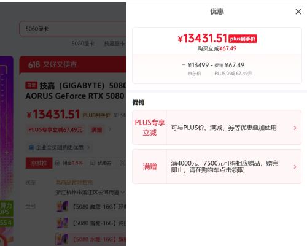Click the plus到手价 red badge

coord(243,39)
